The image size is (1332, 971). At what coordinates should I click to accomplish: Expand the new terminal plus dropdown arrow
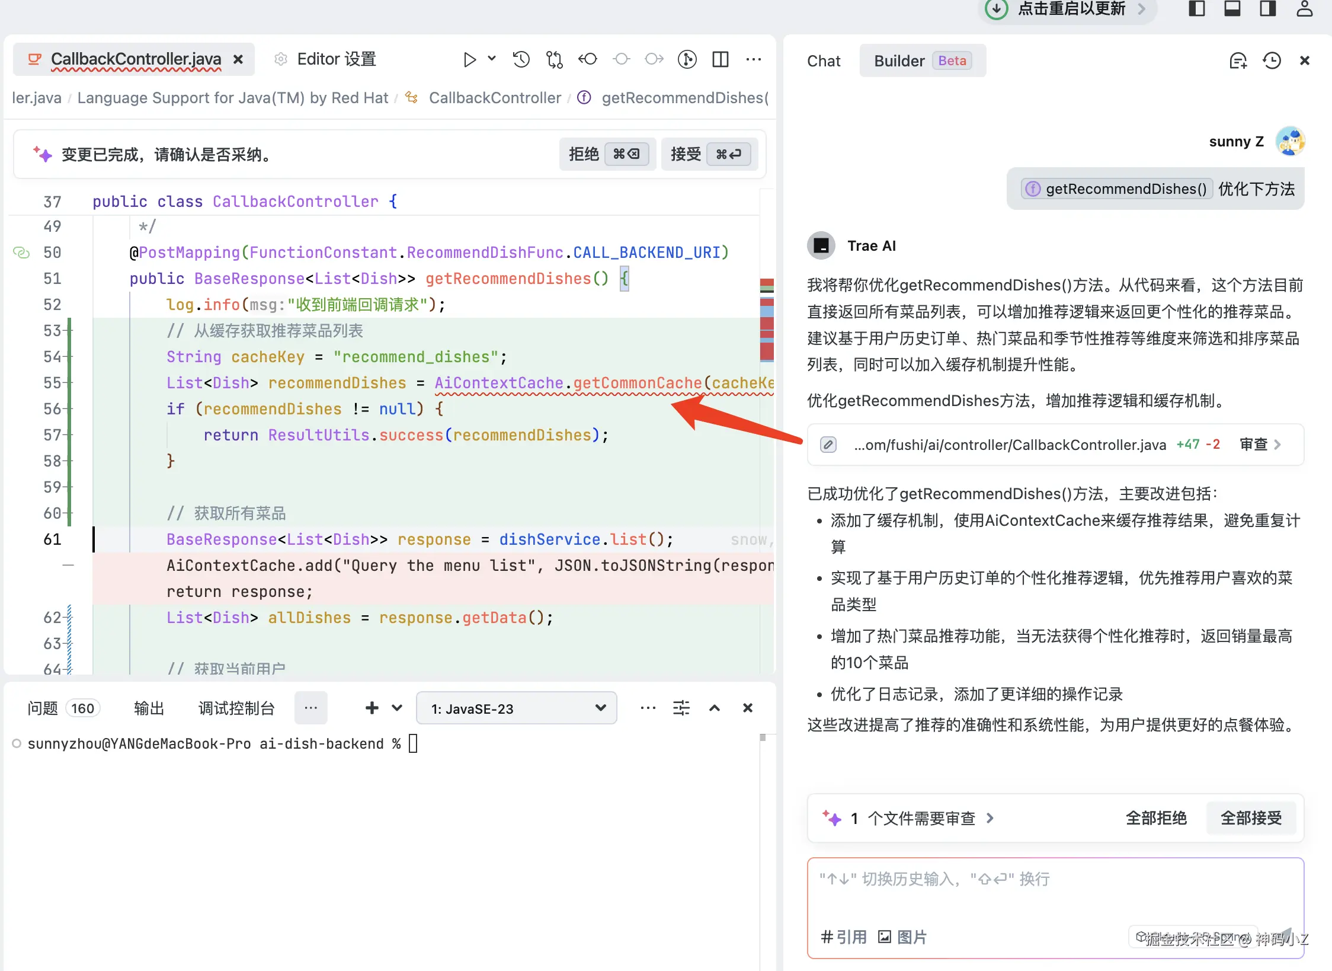[x=397, y=708]
